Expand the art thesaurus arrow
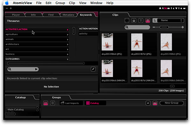191x125 pixels. [x=67, y=49]
